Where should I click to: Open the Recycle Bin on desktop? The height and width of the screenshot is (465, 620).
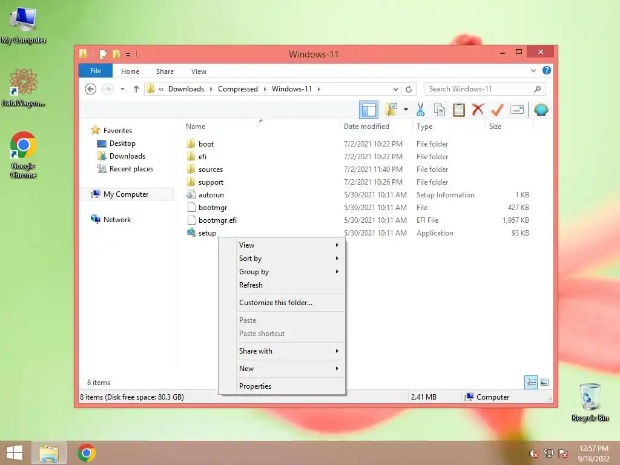590,402
